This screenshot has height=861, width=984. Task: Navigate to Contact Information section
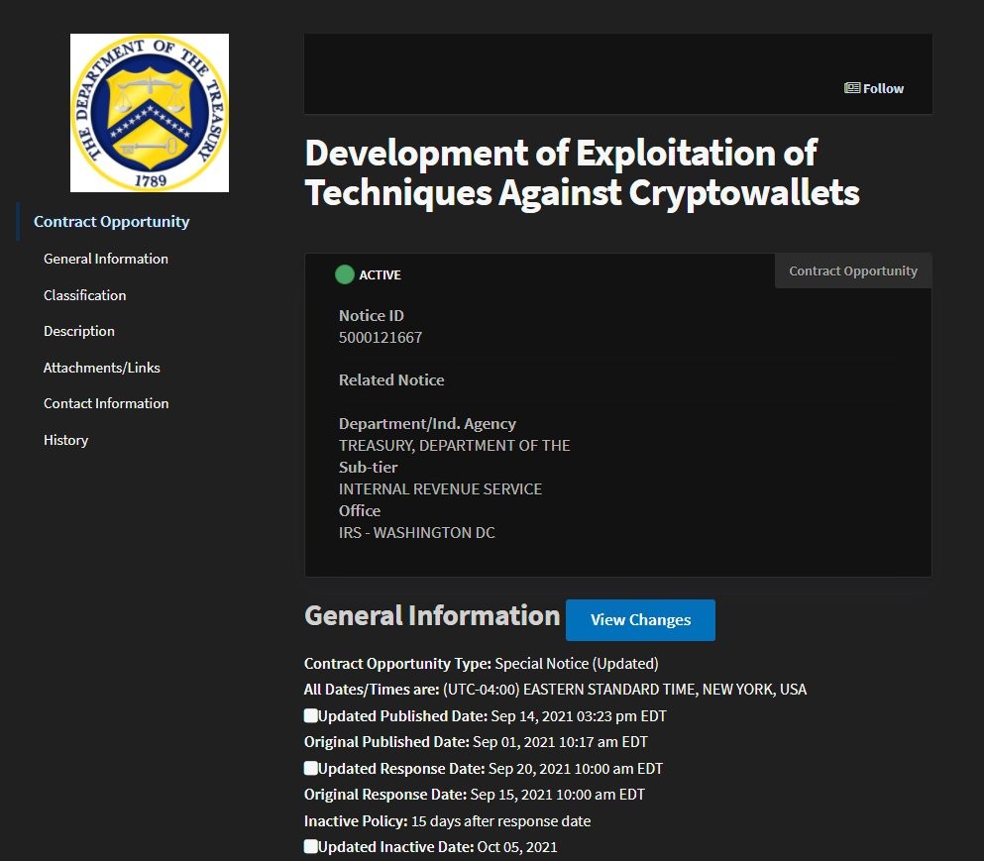tap(106, 403)
